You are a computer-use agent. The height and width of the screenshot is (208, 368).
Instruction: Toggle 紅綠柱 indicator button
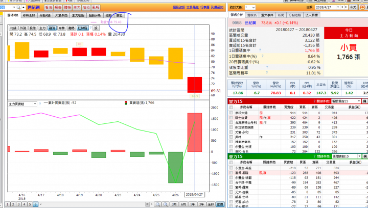pos(83,28)
